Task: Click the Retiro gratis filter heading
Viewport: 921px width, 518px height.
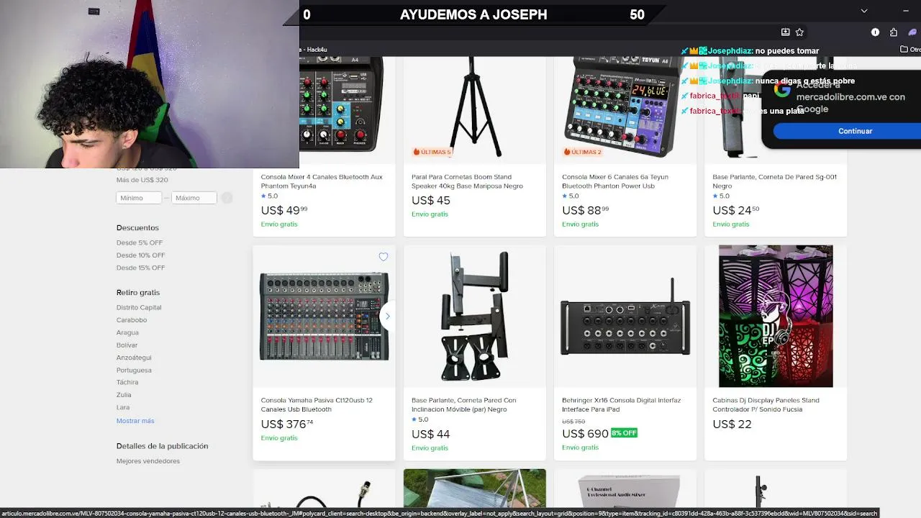Action: [x=138, y=293]
